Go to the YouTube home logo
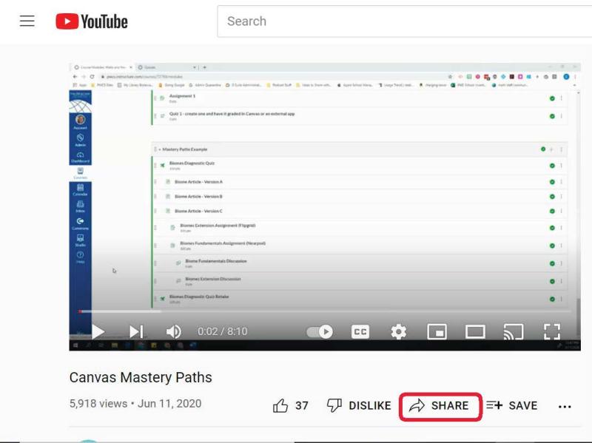 [x=91, y=21]
